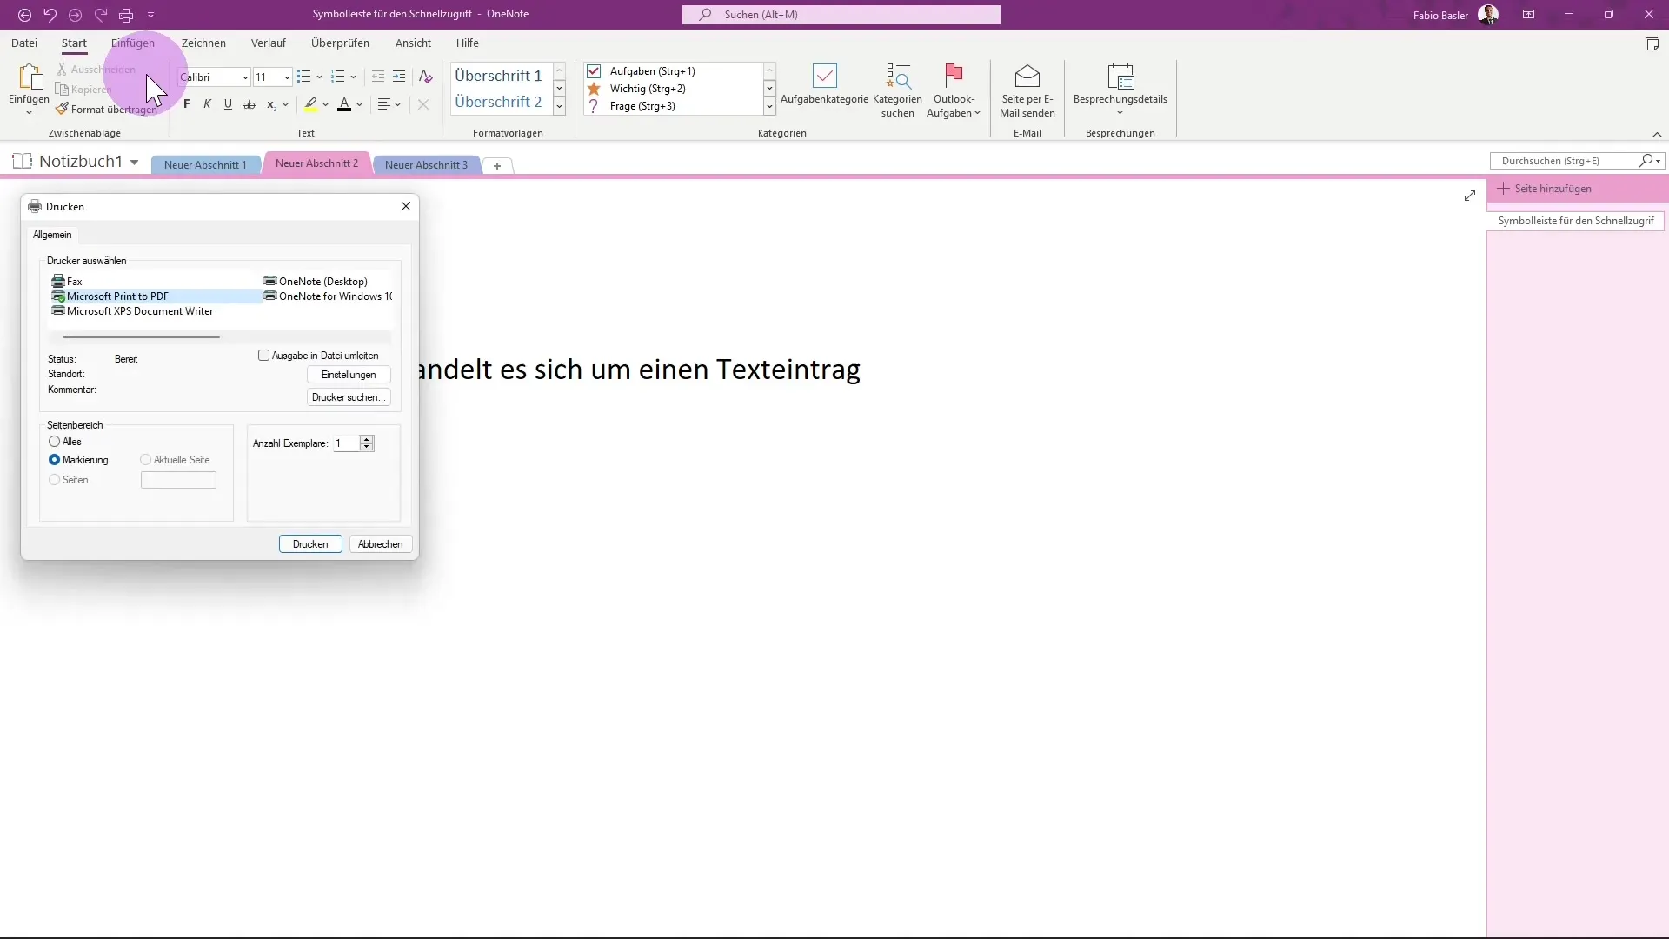Select Microsoft XPS Document Writer printer
Viewport: 1669px width, 939px height.
[132, 311]
